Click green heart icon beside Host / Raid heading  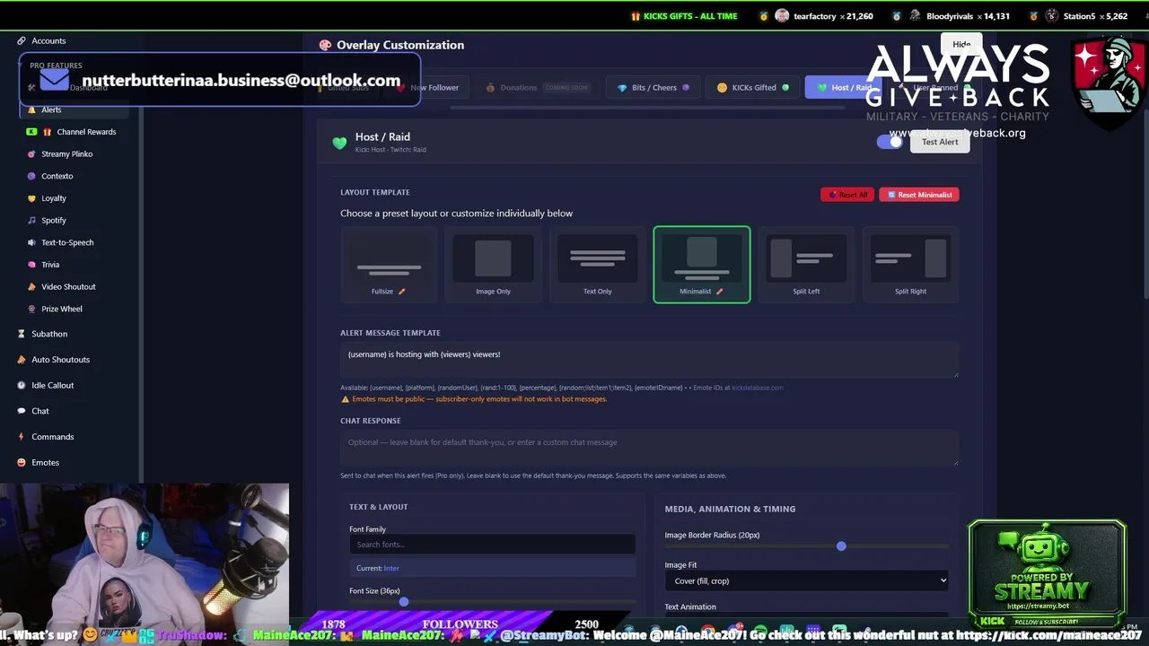point(339,143)
